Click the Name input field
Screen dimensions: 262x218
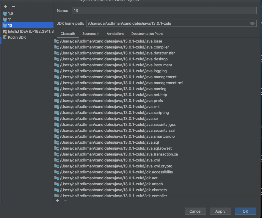tap(164, 10)
